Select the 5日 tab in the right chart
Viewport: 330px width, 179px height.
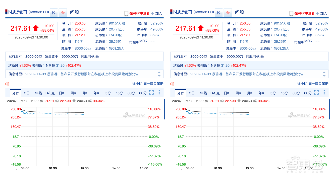tap(192, 93)
